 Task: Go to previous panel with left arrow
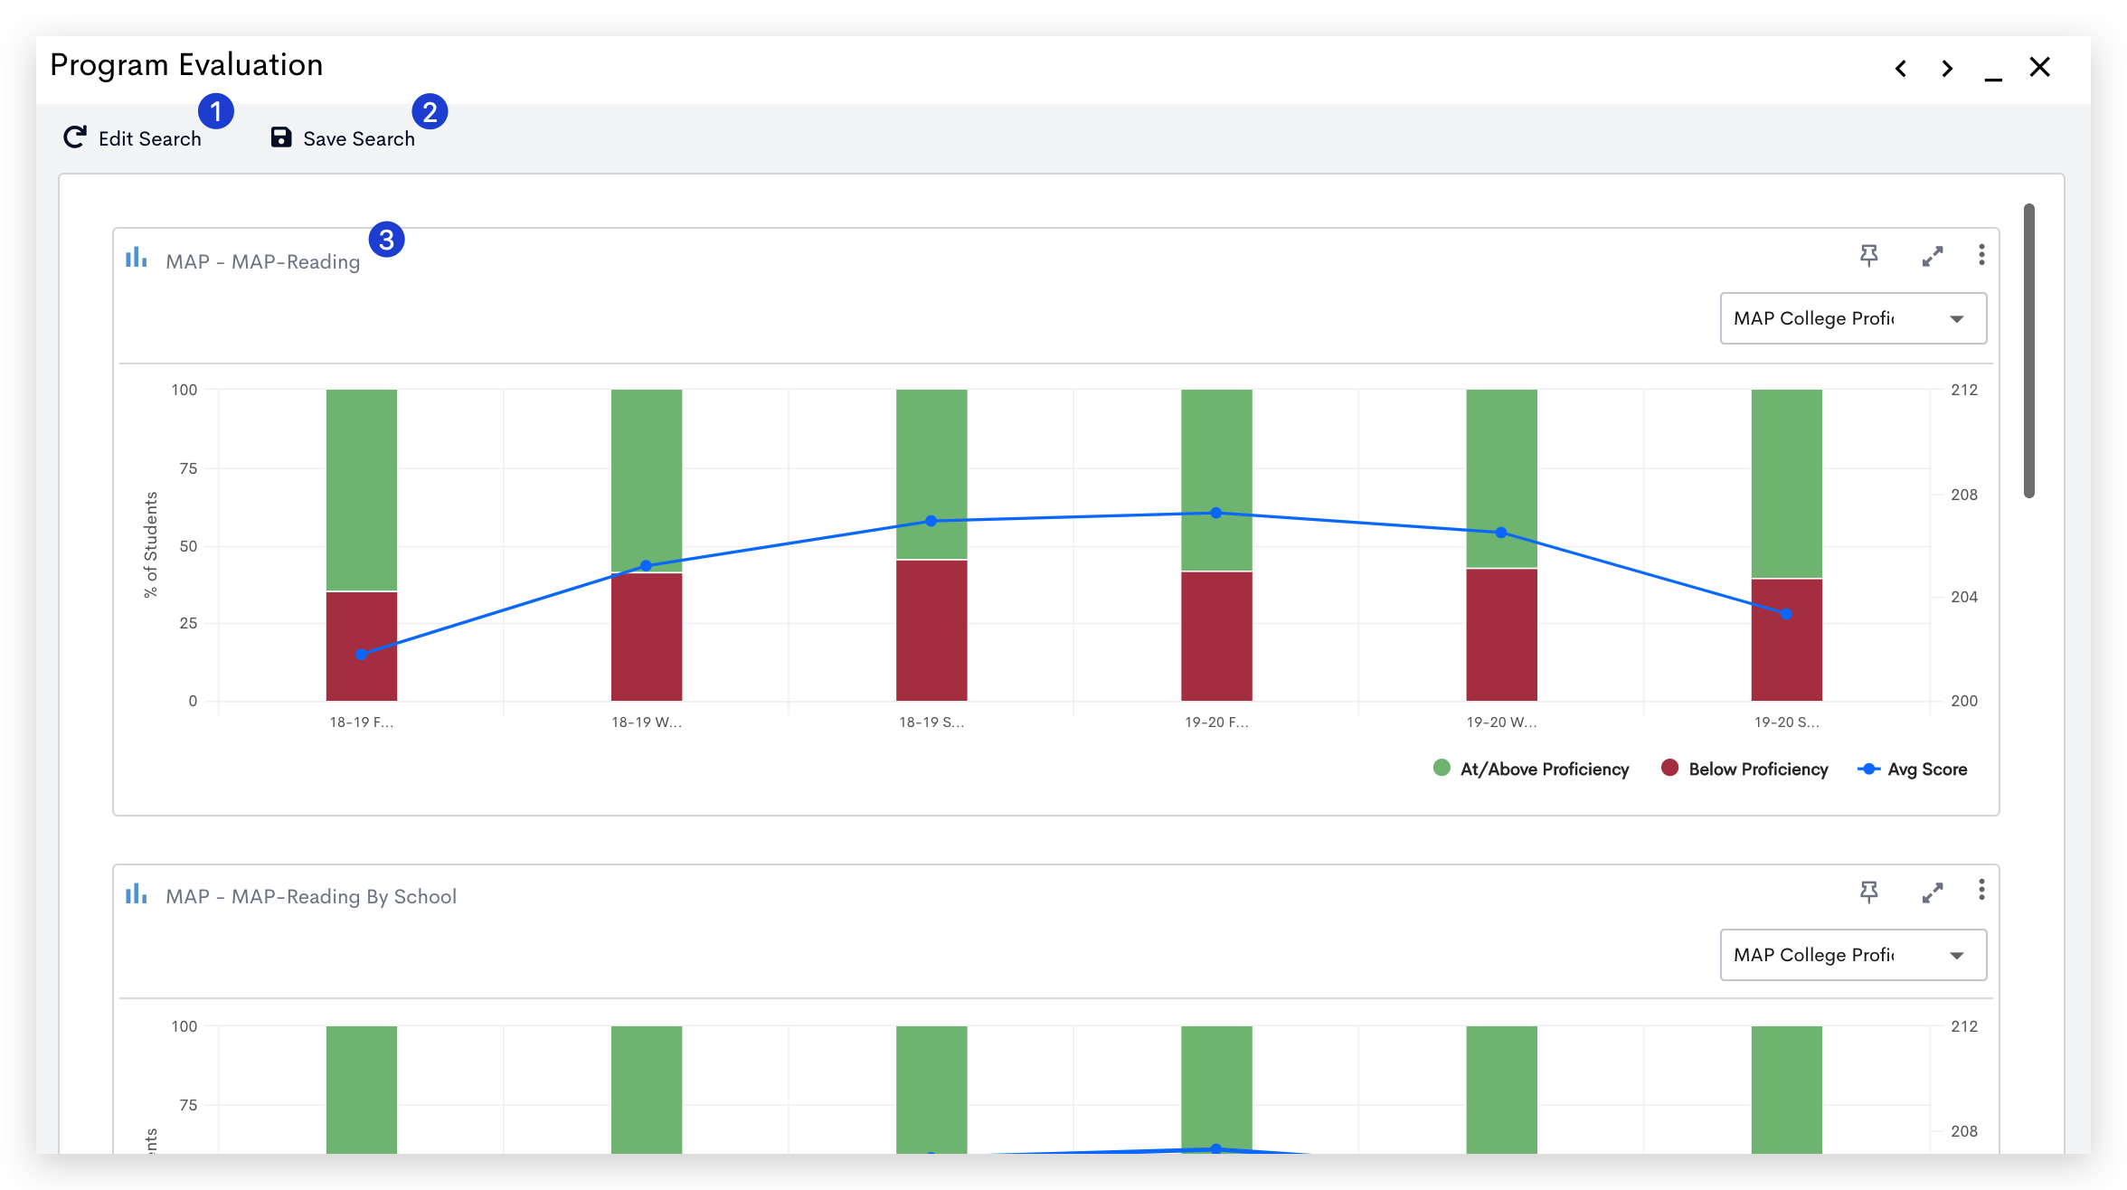(x=1901, y=69)
